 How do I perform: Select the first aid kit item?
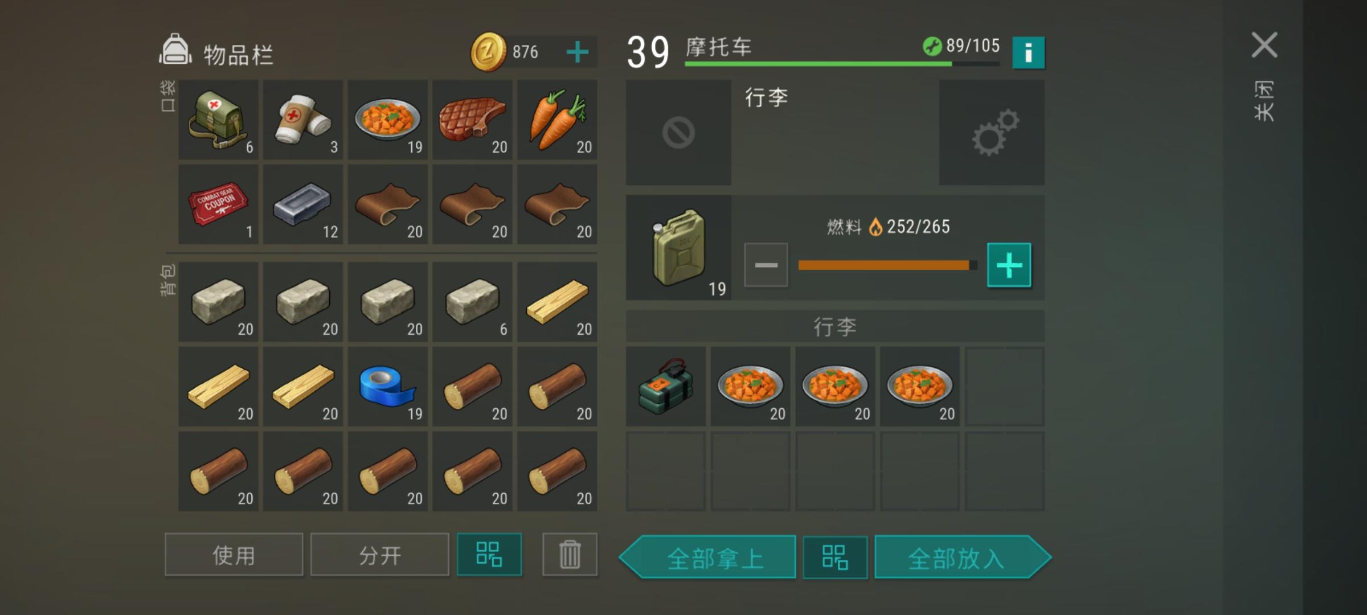click(x=218, y=120)
